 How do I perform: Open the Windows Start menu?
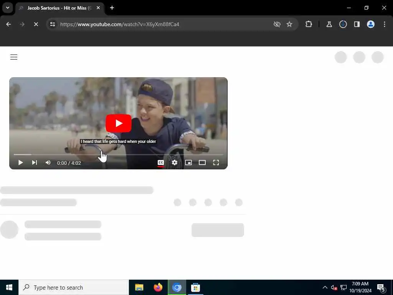(x=9, y=287)
